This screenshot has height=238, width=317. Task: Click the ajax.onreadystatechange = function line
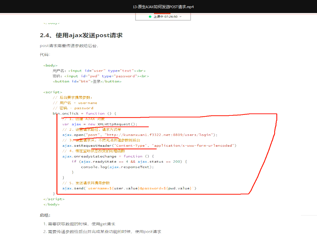click(x=108, y=156)
